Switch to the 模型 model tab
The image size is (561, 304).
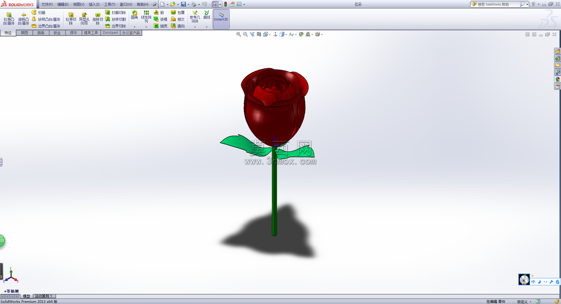tap(27, 296)
